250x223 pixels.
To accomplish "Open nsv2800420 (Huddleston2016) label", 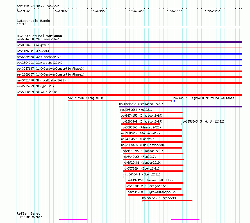I will click(x=144, y=145).
